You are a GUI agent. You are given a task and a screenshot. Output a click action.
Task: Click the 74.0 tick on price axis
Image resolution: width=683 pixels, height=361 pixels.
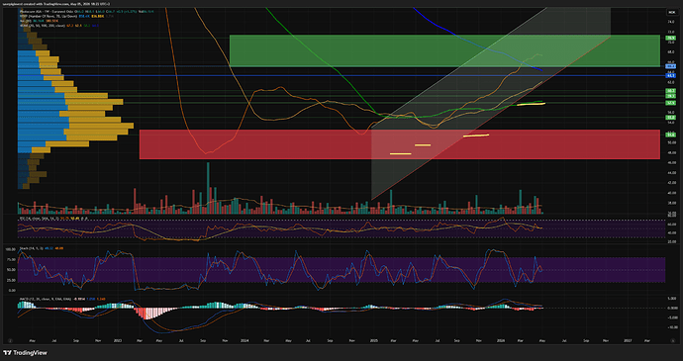[x=670, y=22]
